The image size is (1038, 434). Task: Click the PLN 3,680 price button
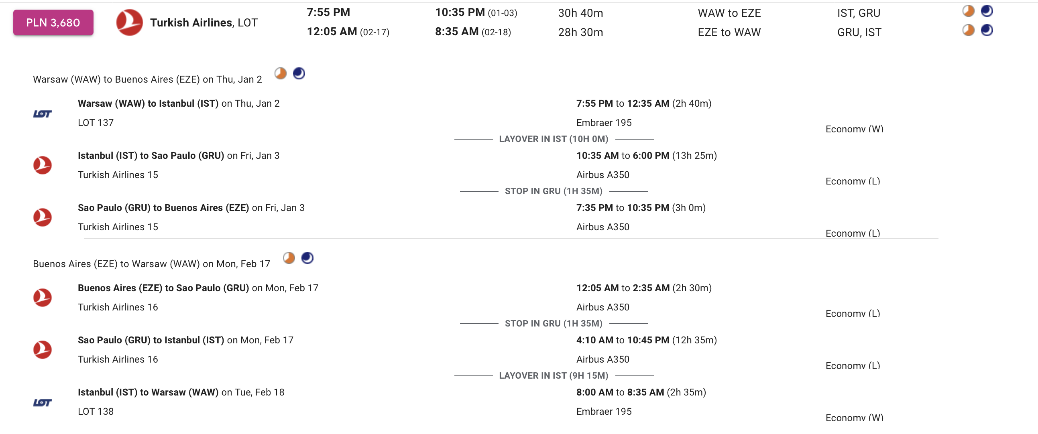53,22
